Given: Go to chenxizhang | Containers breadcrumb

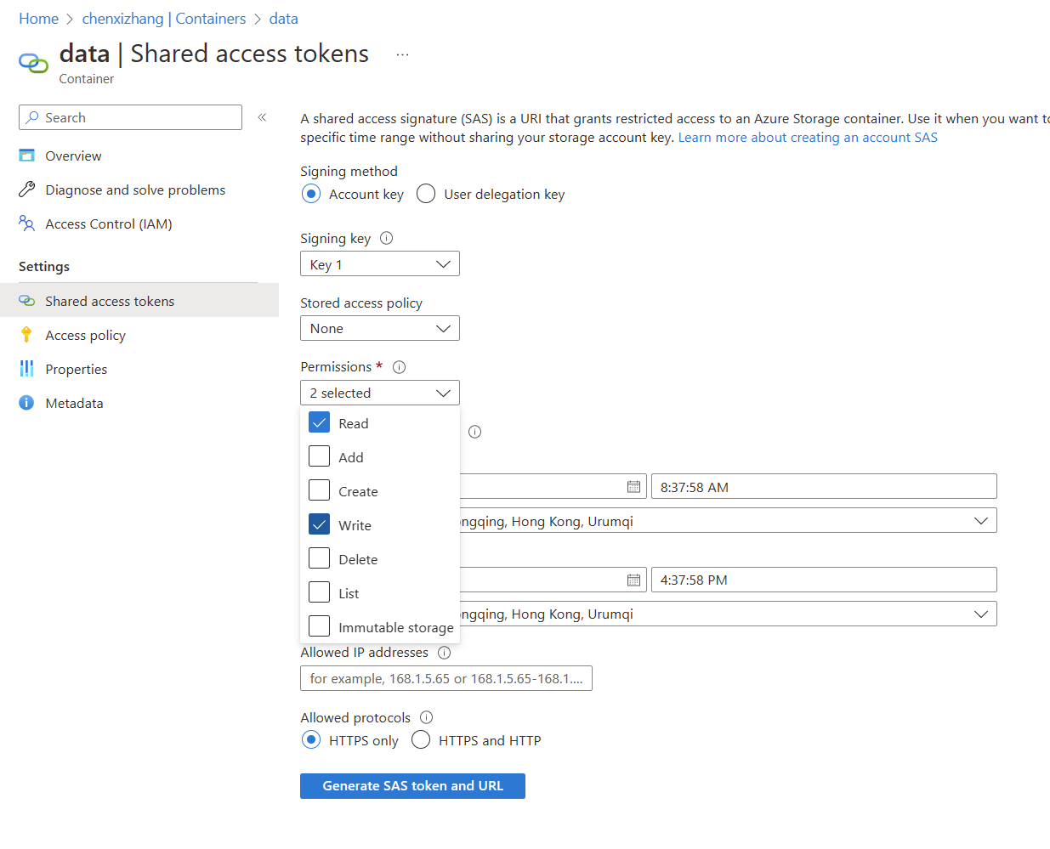Looking at the screenshot, I should 164,19.
